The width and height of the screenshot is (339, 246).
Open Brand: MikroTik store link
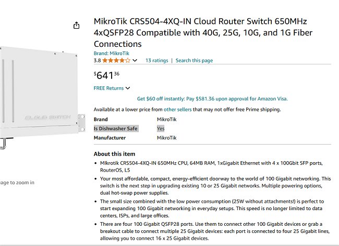[111, 53]
